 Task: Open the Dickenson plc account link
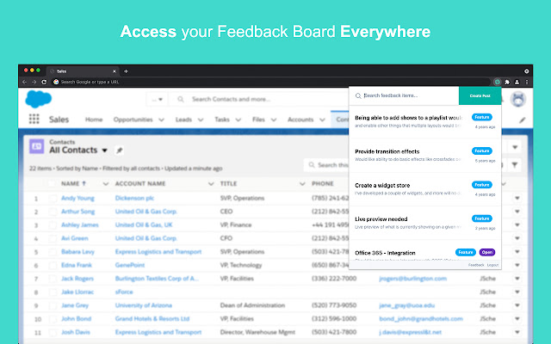click(134, 199)
